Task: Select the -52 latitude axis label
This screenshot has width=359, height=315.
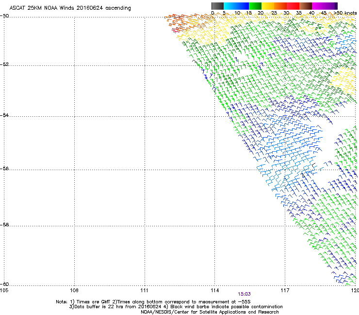Action: [x=4, y=64]
